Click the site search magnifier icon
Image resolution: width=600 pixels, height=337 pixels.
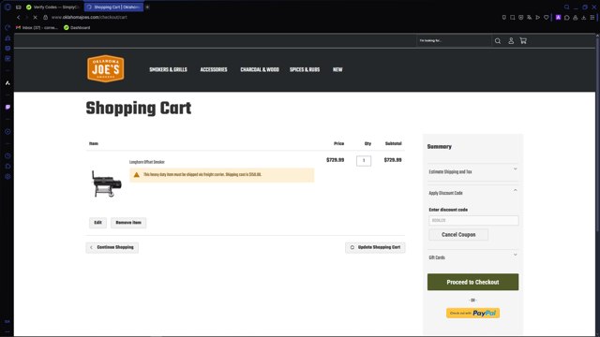tap(498, 41)
